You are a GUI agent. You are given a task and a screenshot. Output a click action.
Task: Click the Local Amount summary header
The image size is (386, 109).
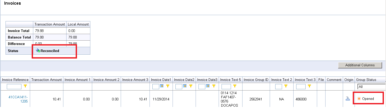tap(78, 24)
